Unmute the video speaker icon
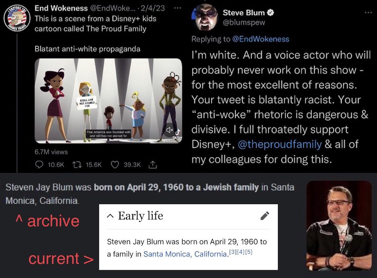 pyautogui.click(x=169, y=130)
